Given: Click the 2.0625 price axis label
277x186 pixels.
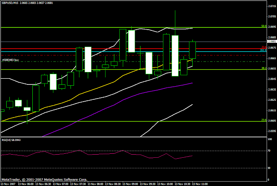Looking at the screenshot, I should (x=272, y=100).
